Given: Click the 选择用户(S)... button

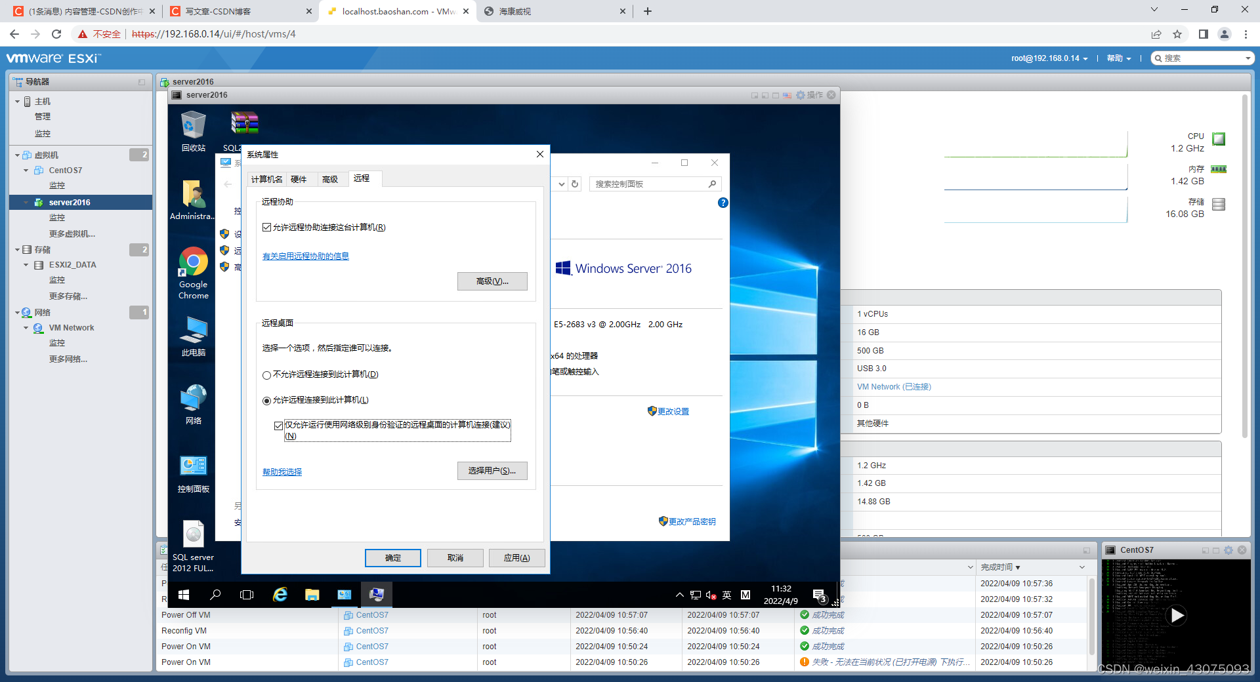Looking at the screenshot, I should coord(492,471).
